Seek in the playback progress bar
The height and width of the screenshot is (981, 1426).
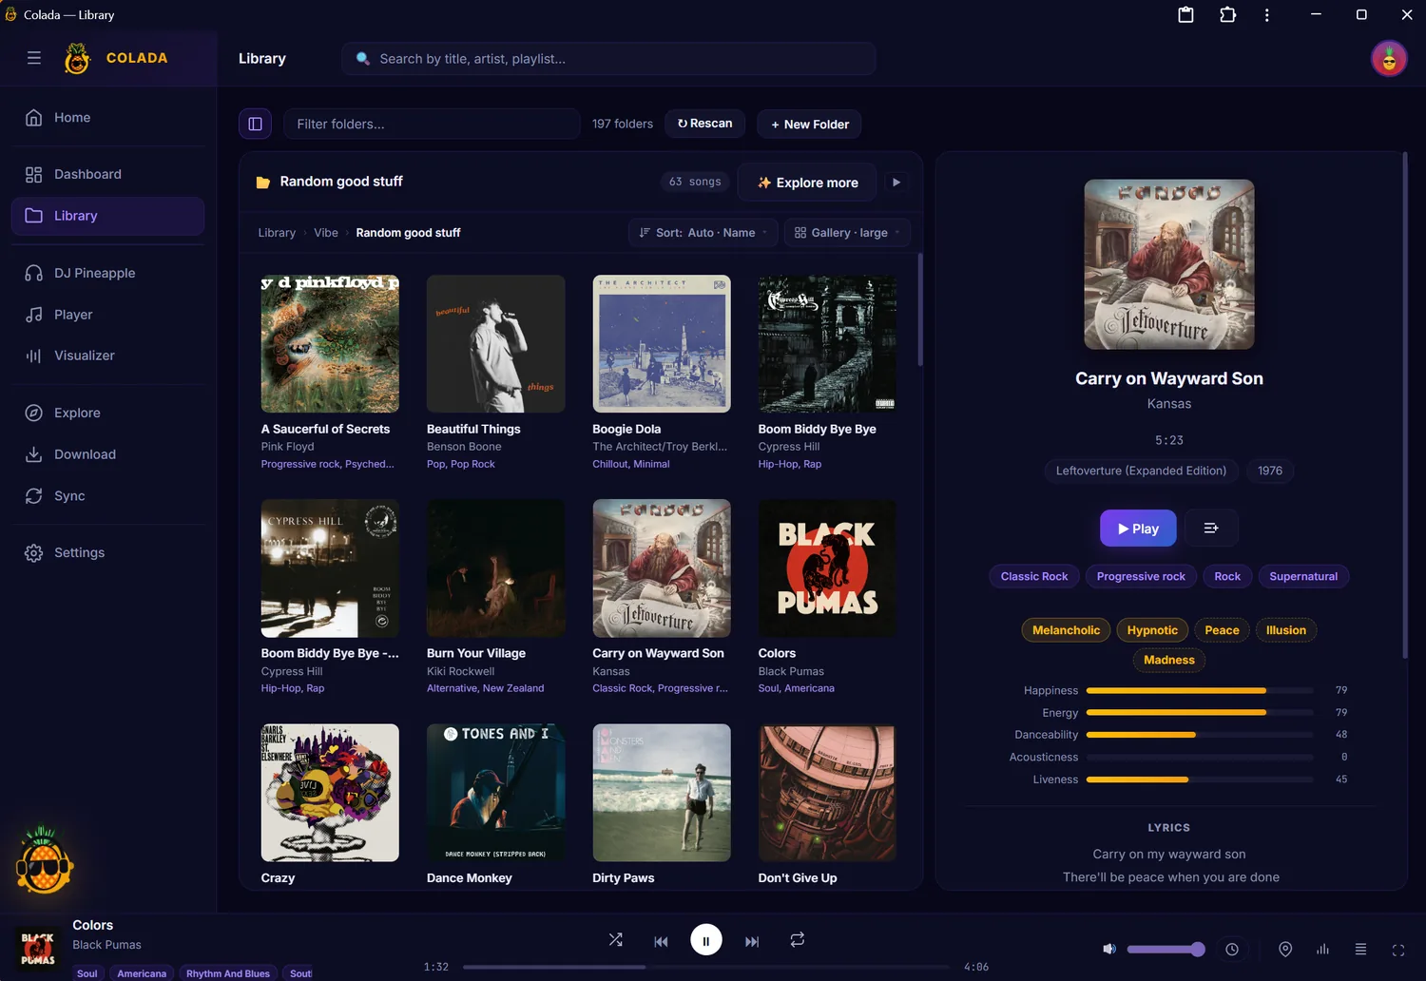click(x=705, y=967)
